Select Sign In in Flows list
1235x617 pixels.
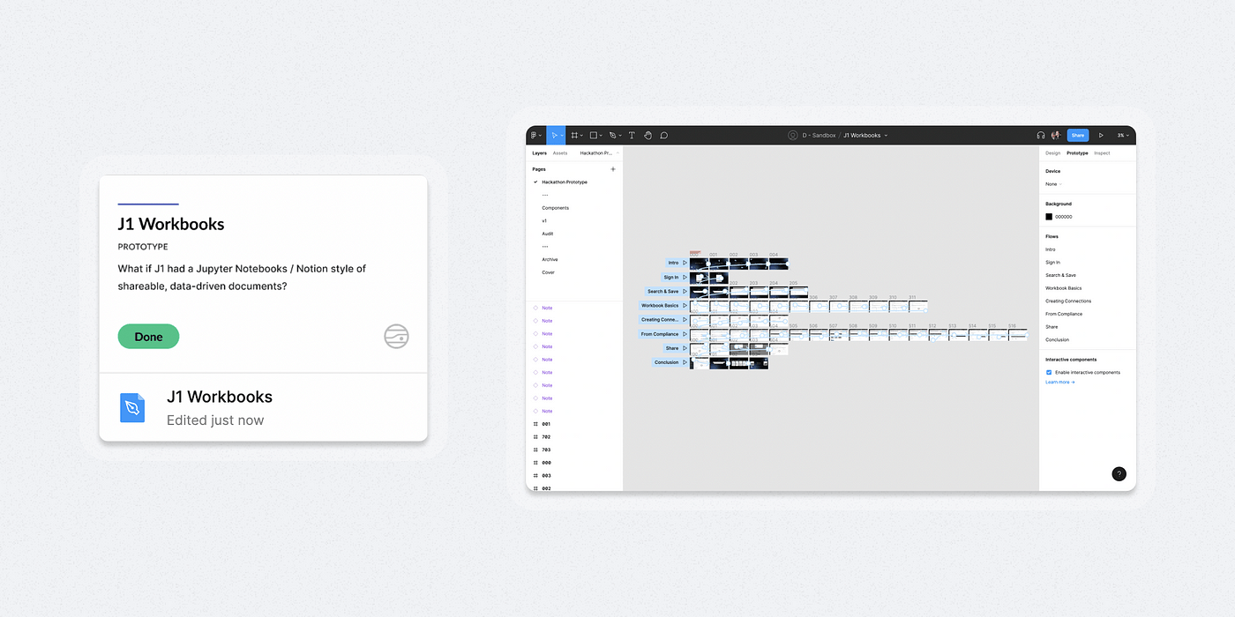[1053, 263]
